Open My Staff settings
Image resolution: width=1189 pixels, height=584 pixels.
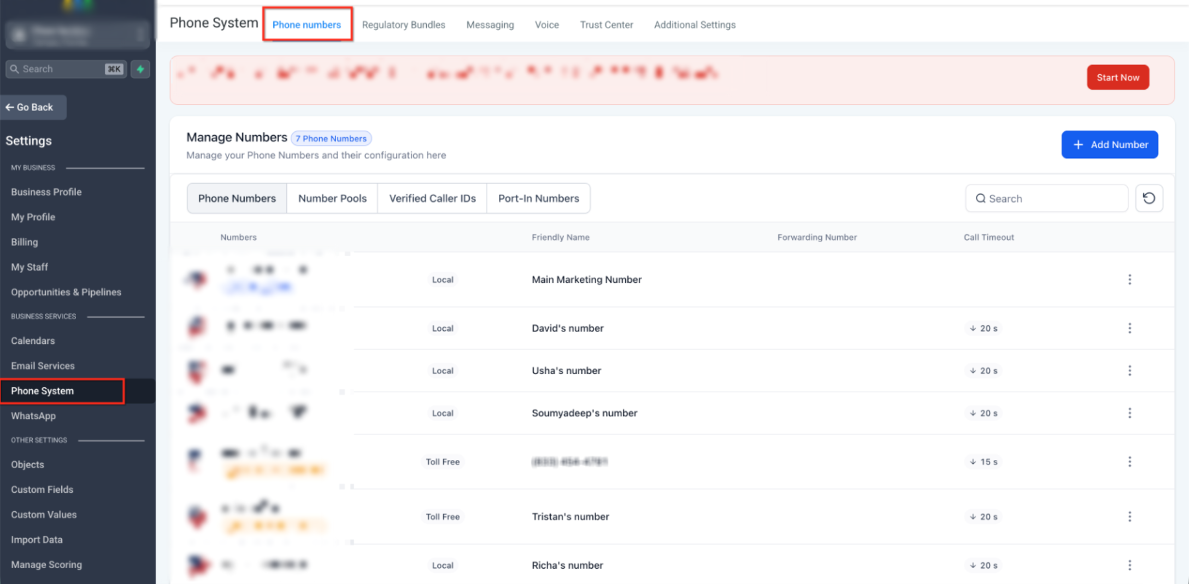(x=30, y=267)
